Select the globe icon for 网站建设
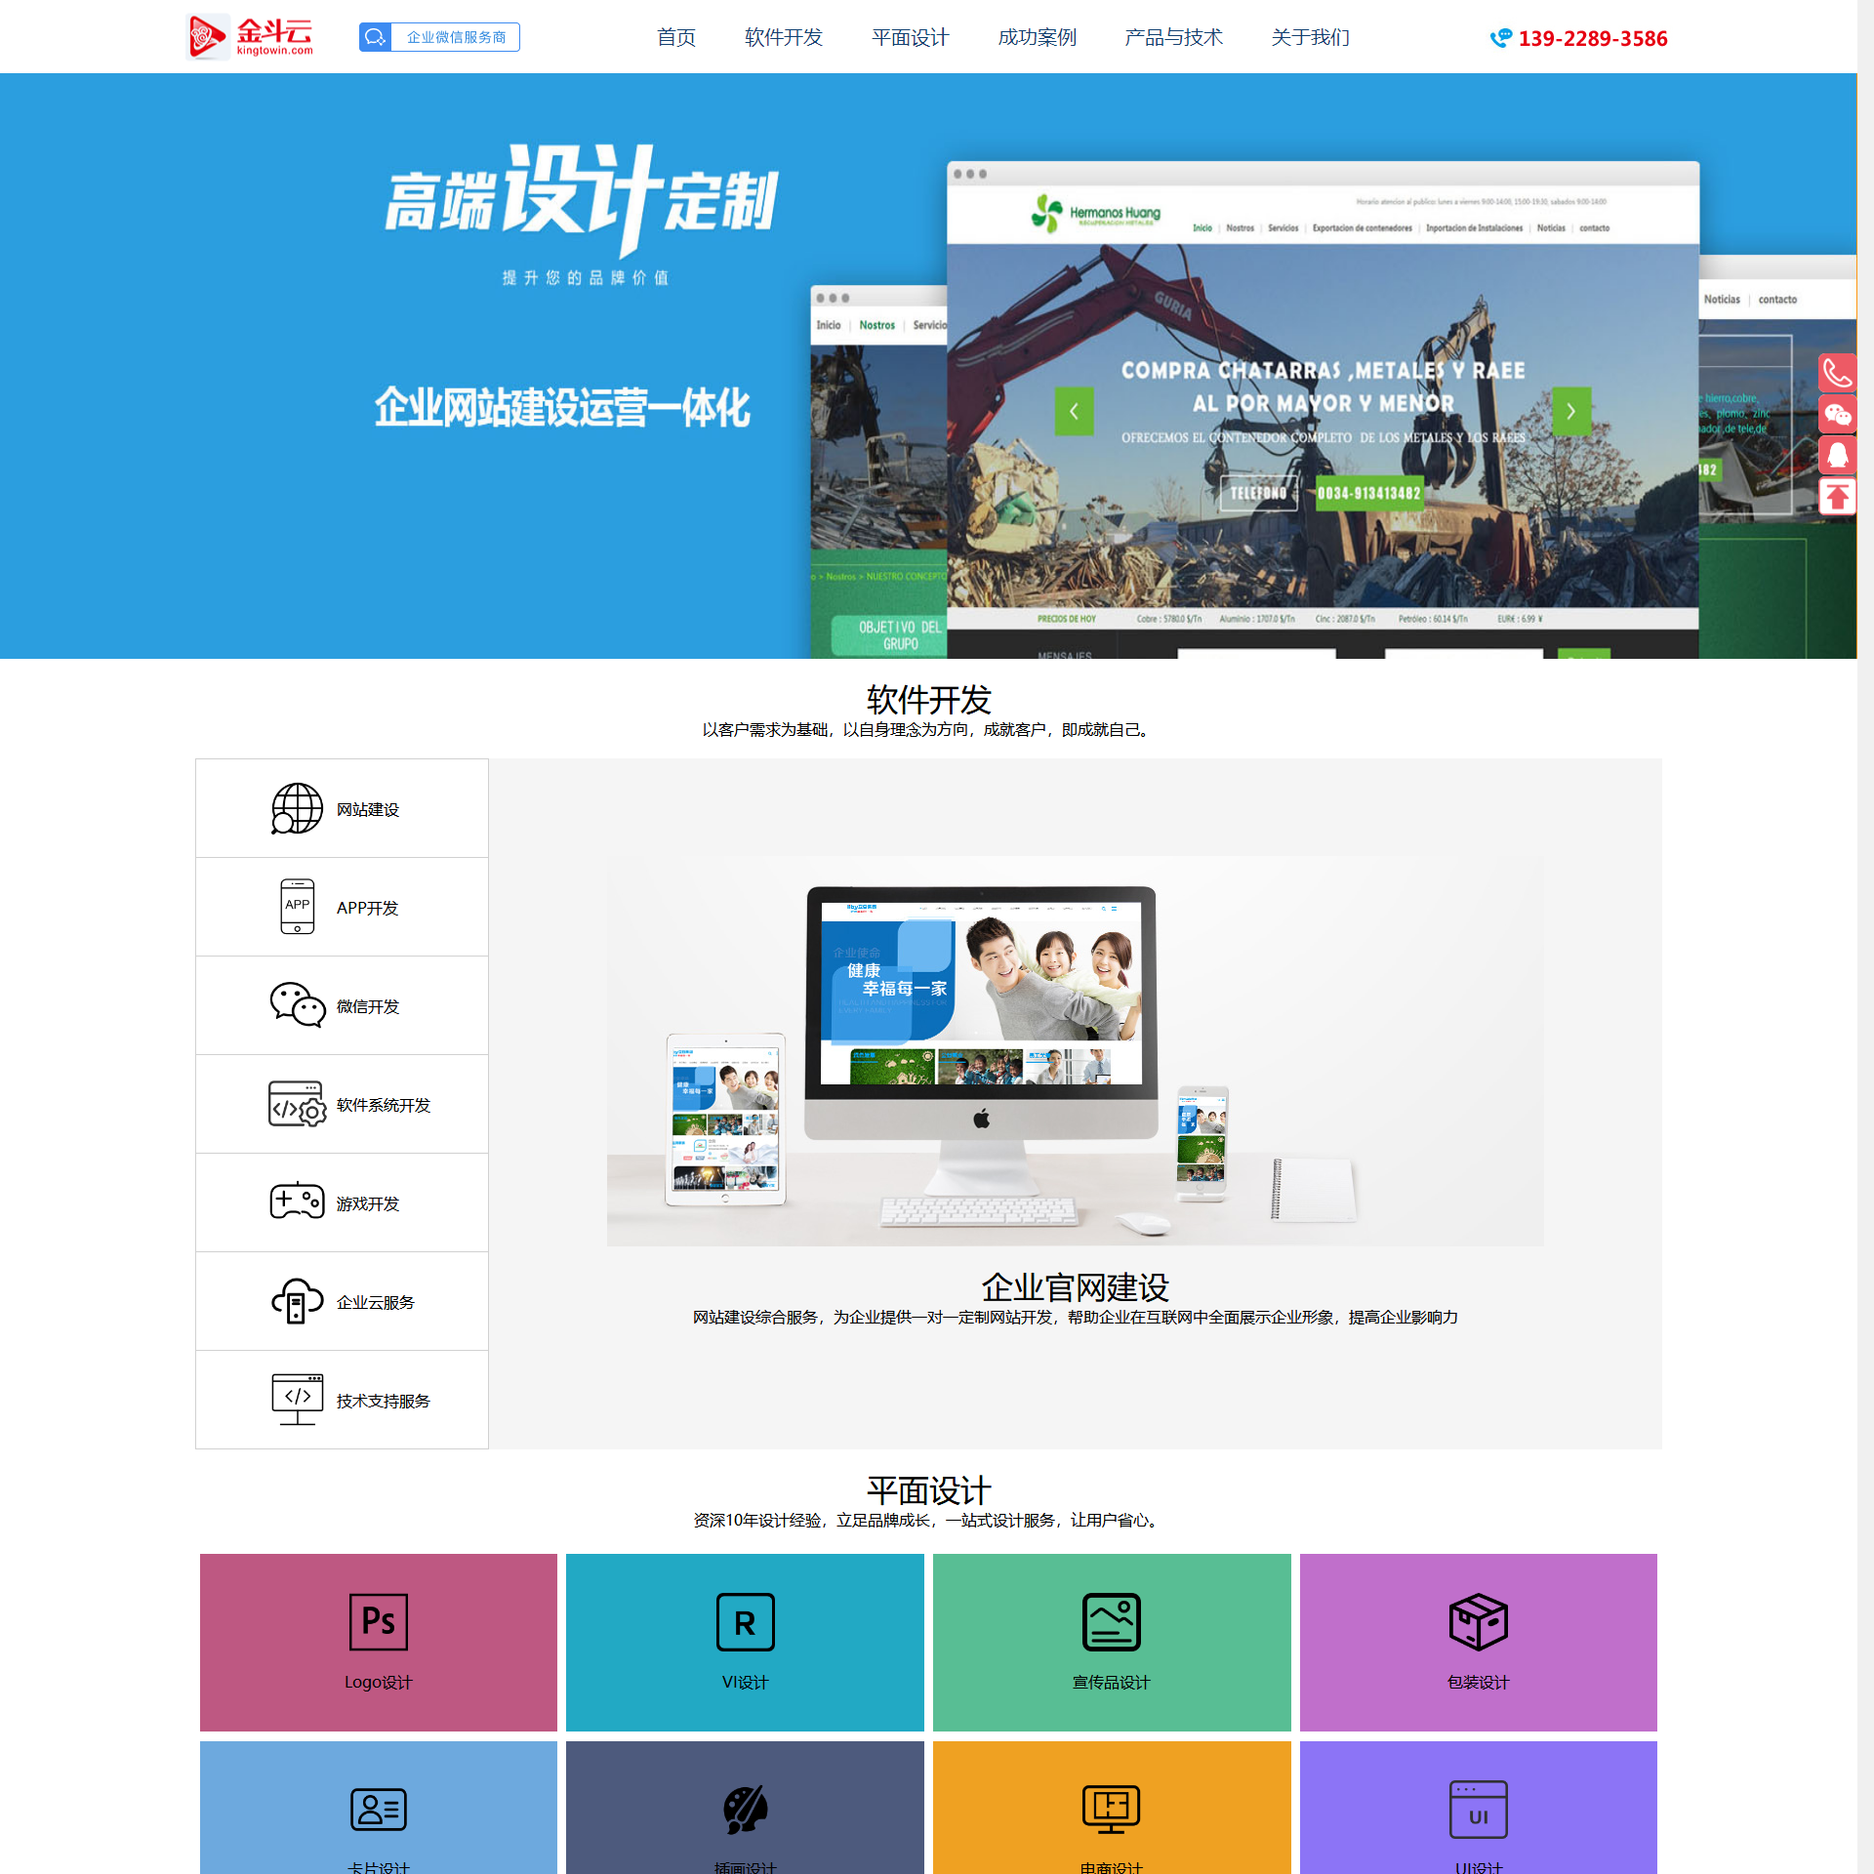 [297, 808]
